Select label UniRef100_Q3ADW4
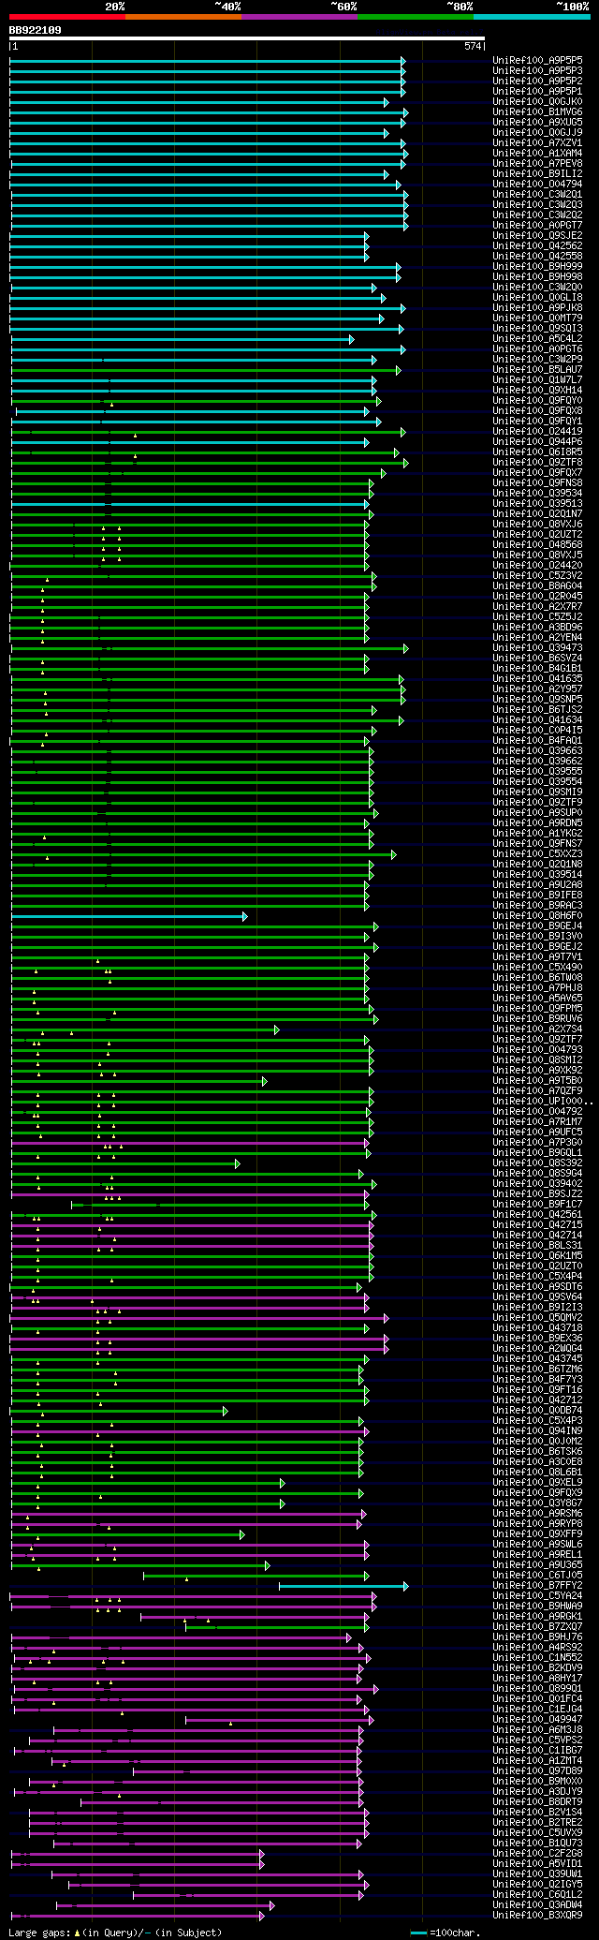599x1940 pixels. (537, 1904)
